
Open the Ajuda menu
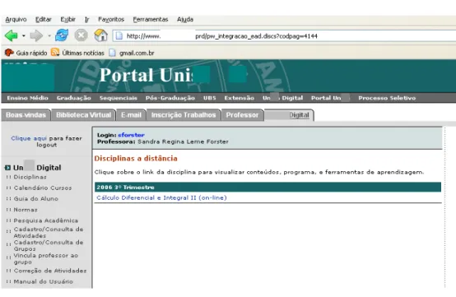185,20
